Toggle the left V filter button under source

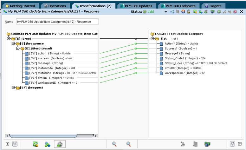pos(15,144)
